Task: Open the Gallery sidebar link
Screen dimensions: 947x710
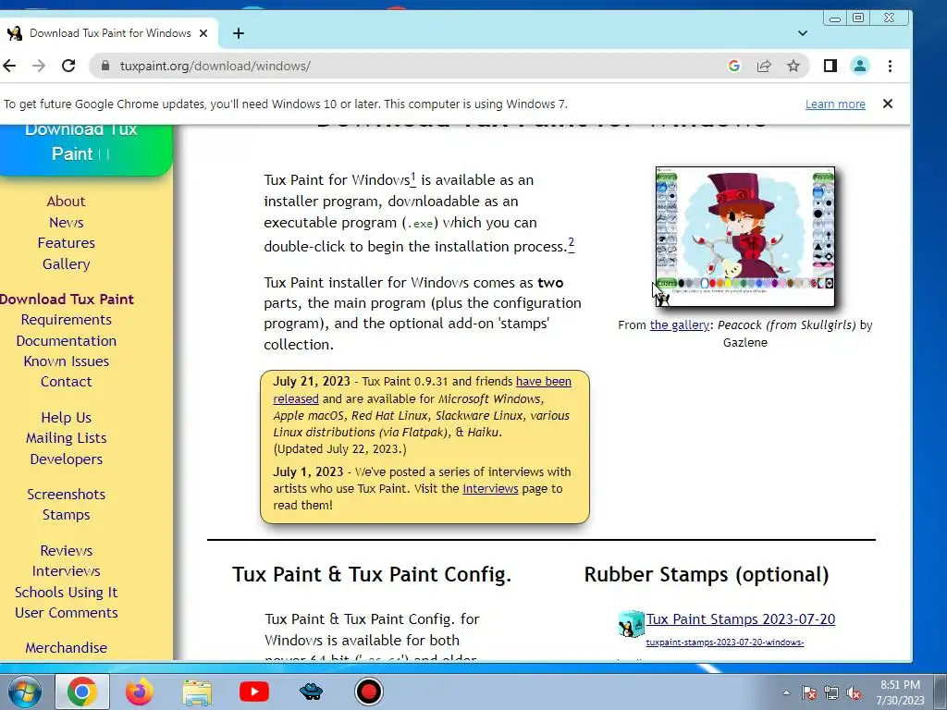Action: [67, 263]
